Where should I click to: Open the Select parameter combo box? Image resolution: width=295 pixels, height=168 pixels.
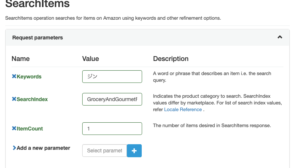pos(105,151)
